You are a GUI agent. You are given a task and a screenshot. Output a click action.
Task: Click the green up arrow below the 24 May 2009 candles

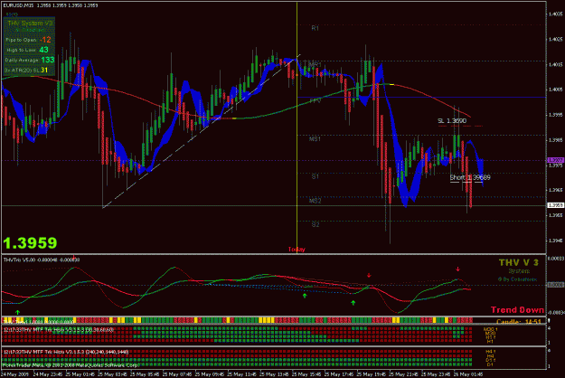(17, 312)
